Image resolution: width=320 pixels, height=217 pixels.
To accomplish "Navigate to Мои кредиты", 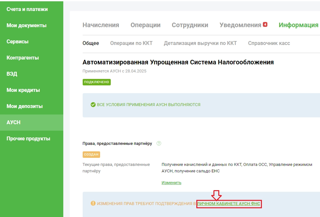I will 23,90.
